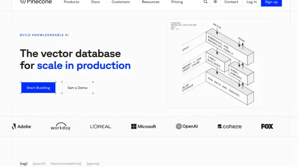Select the {recommendations} tab
This screenshot has height=167, width=298.
point(66,163)
